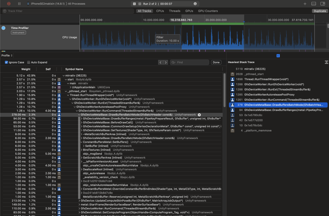This screenshot has height=216, width=329.
Task: Click the focus arrow on DrawBuffersBatchMode row
Action: 199,115
